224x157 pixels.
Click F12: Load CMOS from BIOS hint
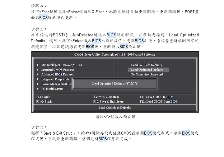click(x=159, y=101)
